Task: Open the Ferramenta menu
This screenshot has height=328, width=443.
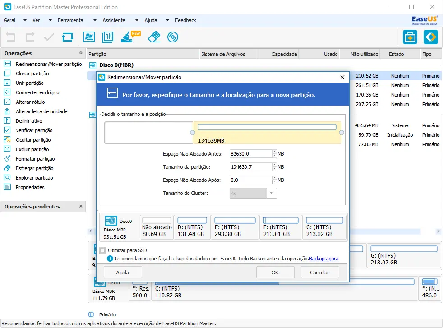Action: pos(70,20)
